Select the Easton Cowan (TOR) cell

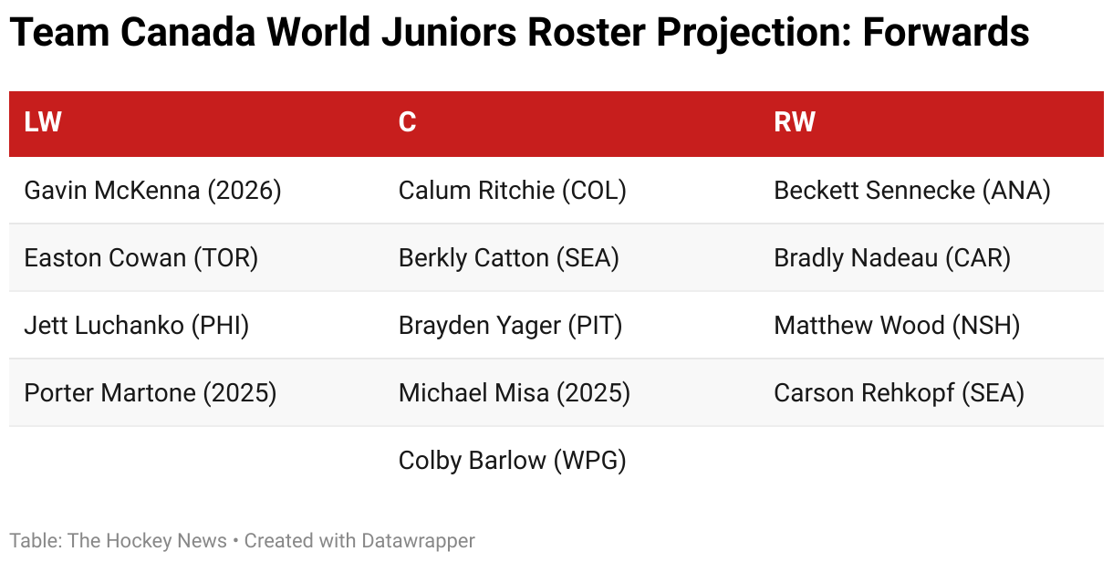141,258
